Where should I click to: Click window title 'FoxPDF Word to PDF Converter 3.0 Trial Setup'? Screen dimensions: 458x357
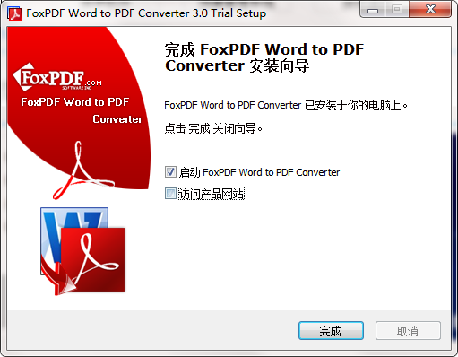[x=146, y=13]
